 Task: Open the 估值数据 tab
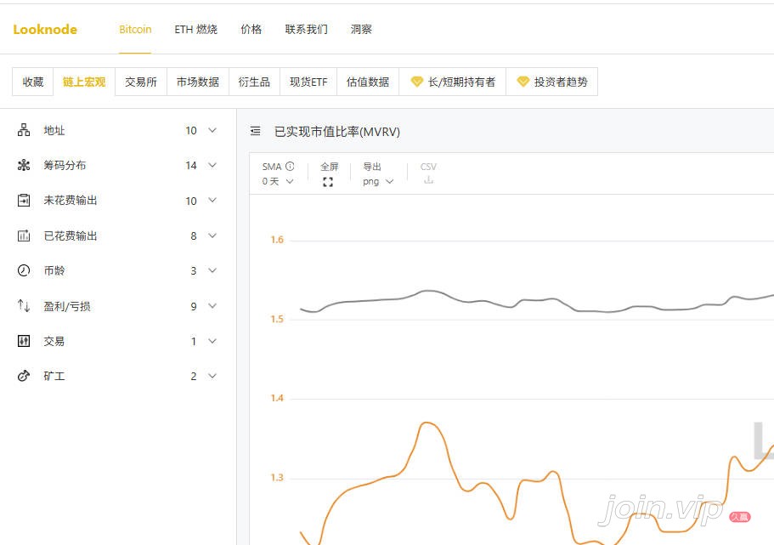click(368, 82)
